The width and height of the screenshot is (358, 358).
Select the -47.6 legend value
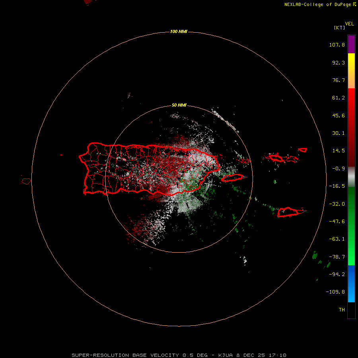[337, 222]
